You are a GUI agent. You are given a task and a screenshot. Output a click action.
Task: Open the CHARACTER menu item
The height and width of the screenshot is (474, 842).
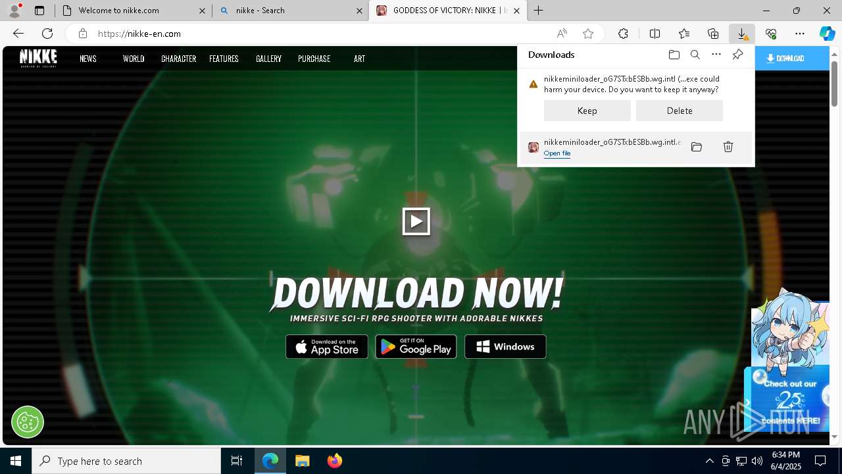point(179,59)
